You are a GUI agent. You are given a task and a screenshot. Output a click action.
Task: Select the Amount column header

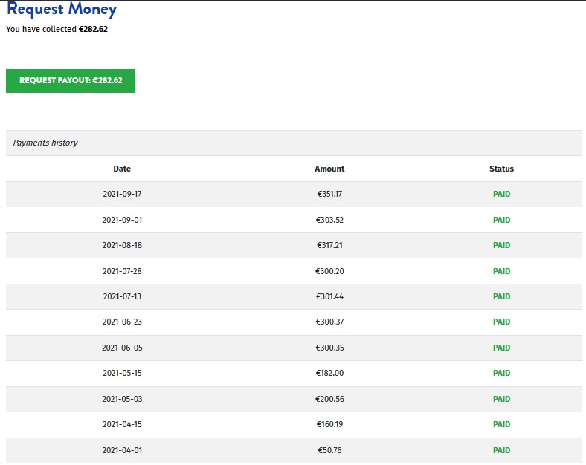click(329, 169)
